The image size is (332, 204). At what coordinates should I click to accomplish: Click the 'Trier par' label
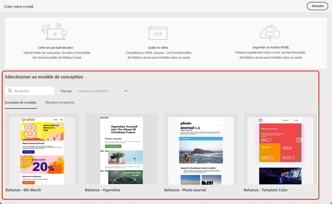tap(66, 91)
